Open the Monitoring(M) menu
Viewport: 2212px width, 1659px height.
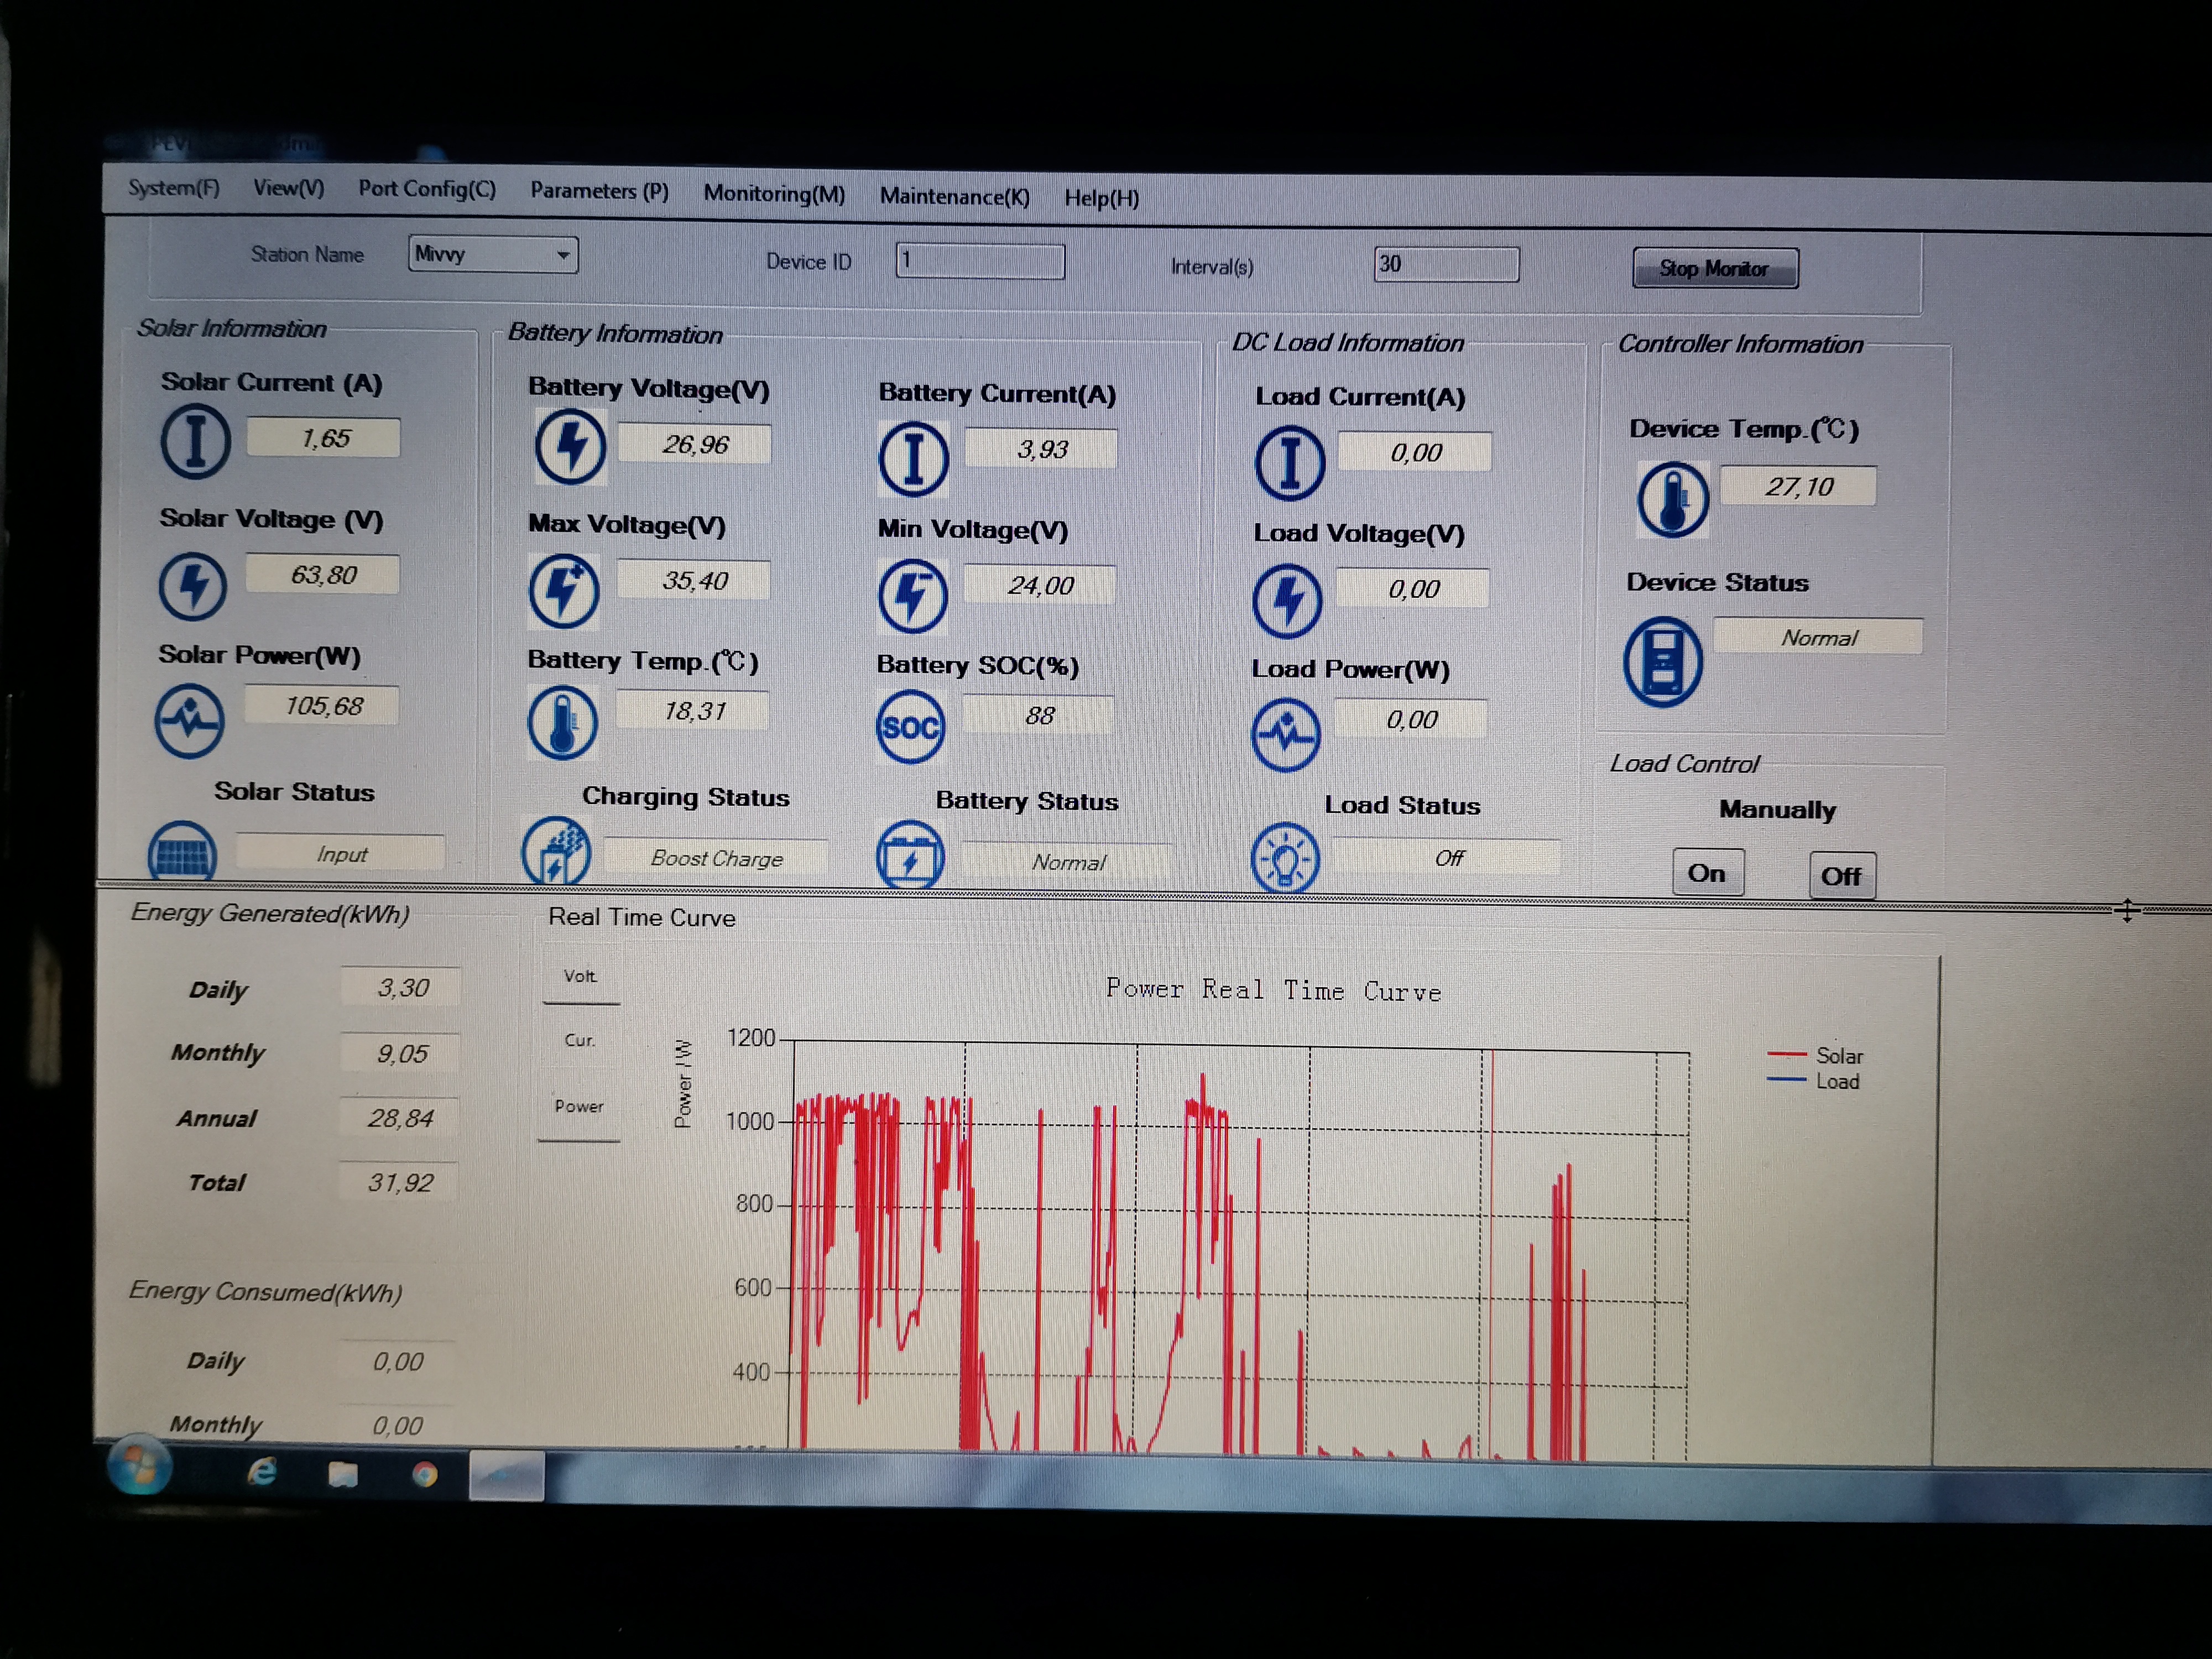click(773, 194)
